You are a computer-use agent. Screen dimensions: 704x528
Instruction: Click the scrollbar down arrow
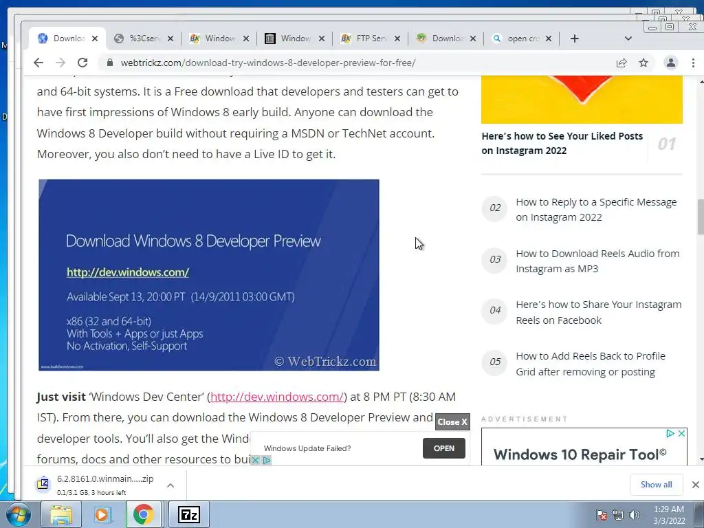tap(701, 460)
